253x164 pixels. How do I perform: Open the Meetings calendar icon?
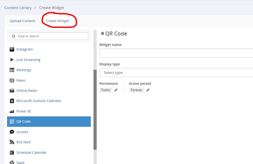12,70
